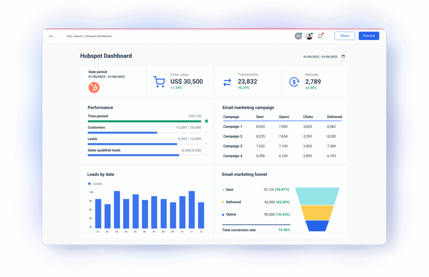Click the Opens column header
The image size is (429, 277).
284,117
